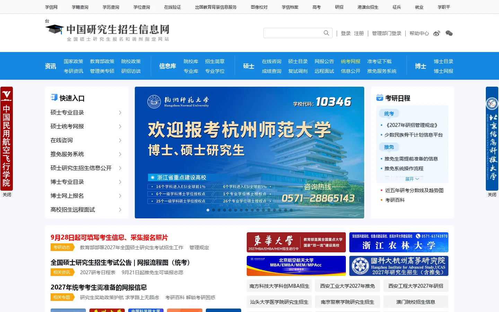The height and width of the screenshot is (312, 499).
Task: Expand 硕士研究生招生信息公开 arrow
Action: tap(120, 168)
